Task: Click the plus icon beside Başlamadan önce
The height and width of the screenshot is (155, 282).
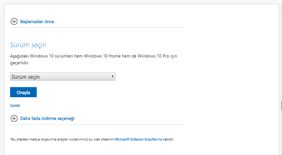Action: (x=14, y=22)
